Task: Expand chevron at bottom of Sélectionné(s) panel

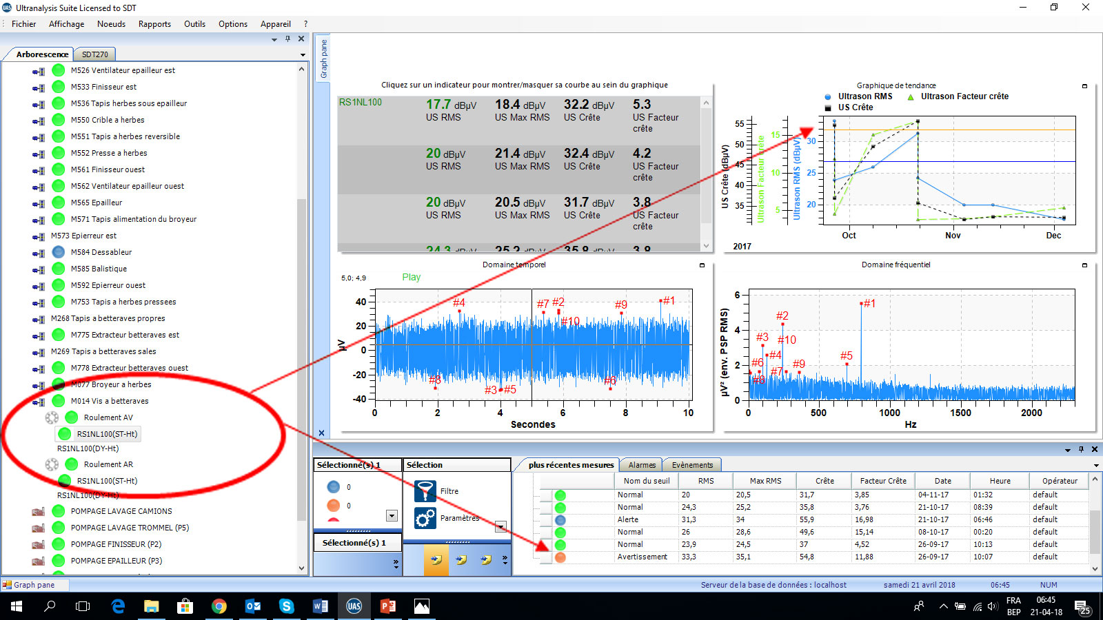Action: coord(396,564)
